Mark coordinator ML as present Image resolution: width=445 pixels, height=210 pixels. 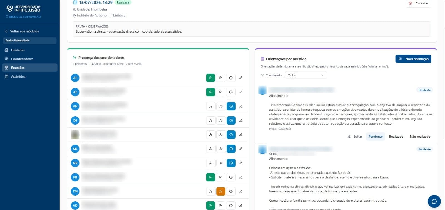tap(211, 149)
